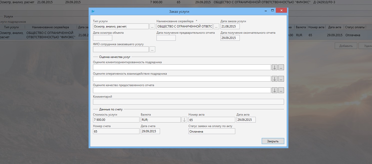Open browse button next to Наименование сюрвейера

pos(216,26)
